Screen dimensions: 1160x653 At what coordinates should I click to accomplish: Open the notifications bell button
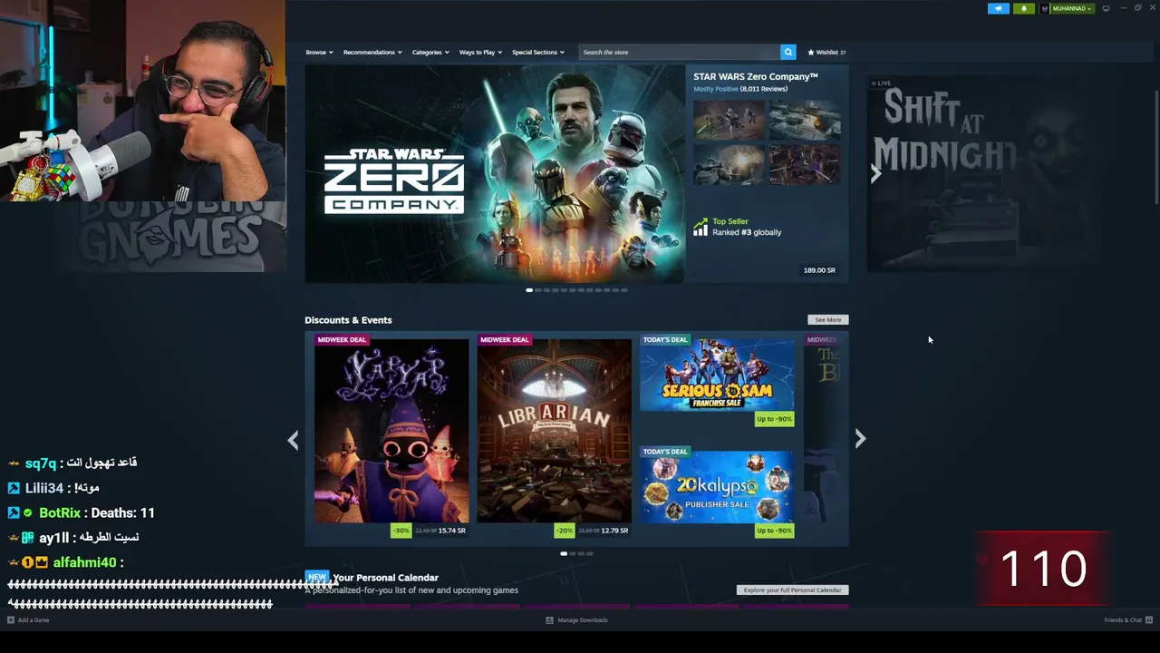[1024, 8]
